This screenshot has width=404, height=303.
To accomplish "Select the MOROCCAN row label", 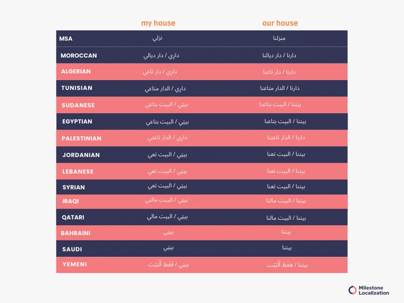I will point(79,56).
